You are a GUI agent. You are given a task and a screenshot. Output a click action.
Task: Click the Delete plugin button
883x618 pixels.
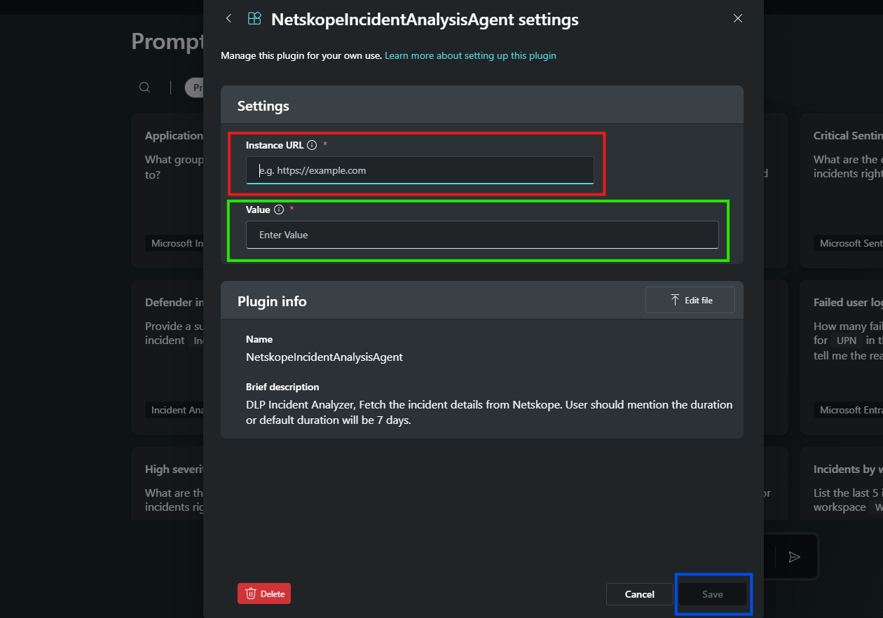tap(264, 593)
